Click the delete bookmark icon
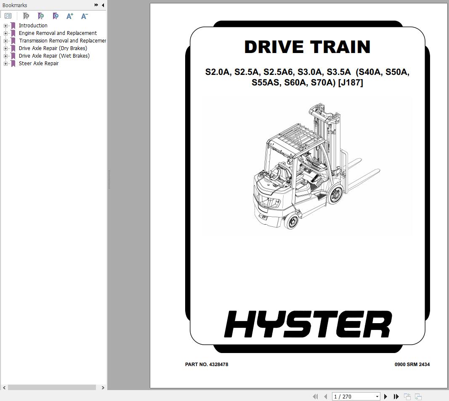This screenshot has width=449, height=401. [x=26, y=16]
